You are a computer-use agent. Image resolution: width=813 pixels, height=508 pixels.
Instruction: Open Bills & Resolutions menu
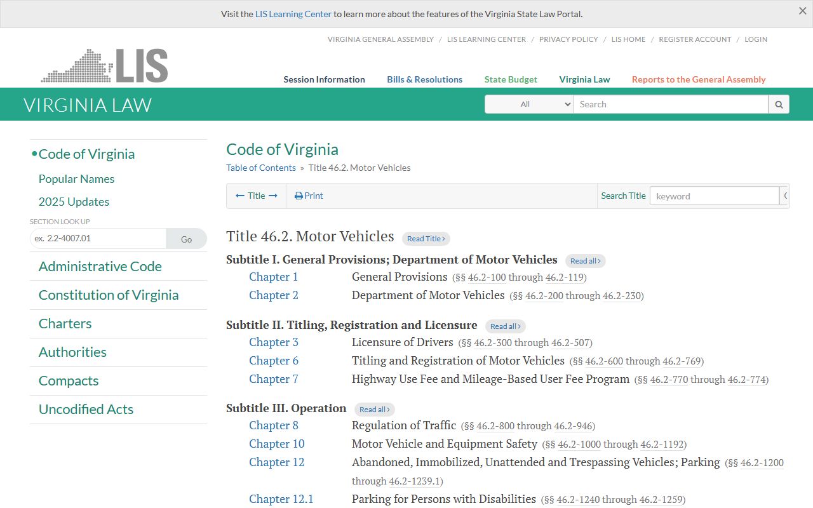[425, 79]
